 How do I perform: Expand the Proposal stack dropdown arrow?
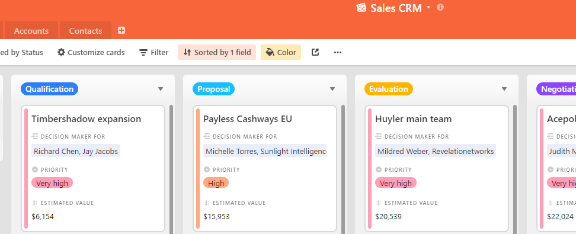coord(332,89)
